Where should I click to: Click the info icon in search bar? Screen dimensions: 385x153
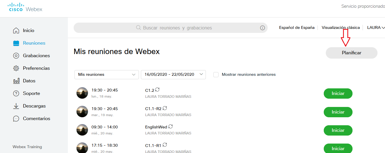point(262,28)
